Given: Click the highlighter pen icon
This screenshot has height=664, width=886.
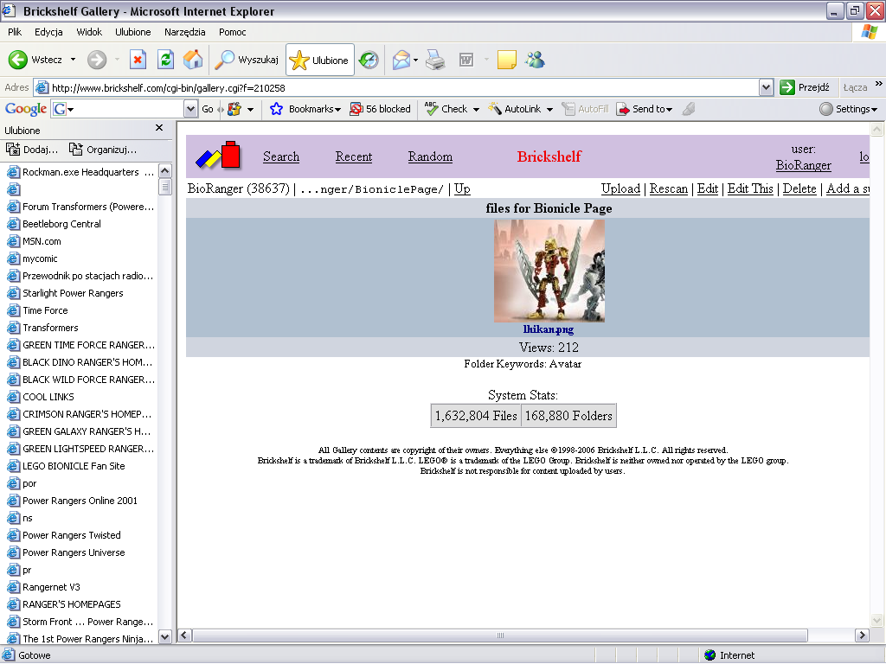Looking at the screenshot, I should [688, 109].
